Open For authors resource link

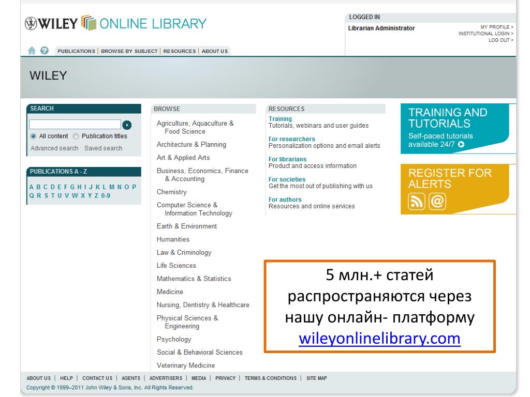click(x=285, y=200)
